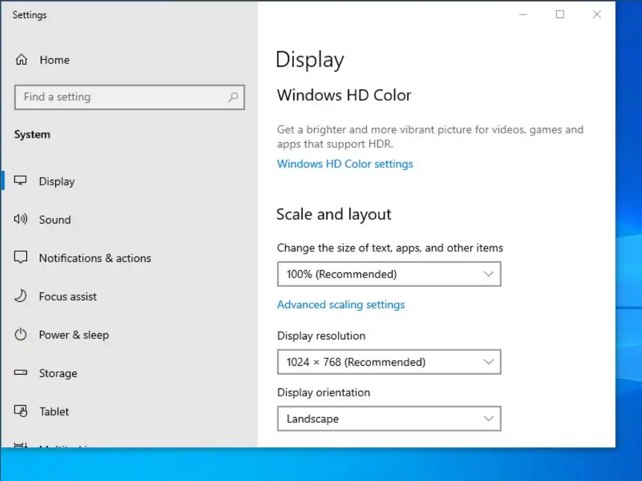
Task: Maximize the Settings window
Action: point(560,15)
